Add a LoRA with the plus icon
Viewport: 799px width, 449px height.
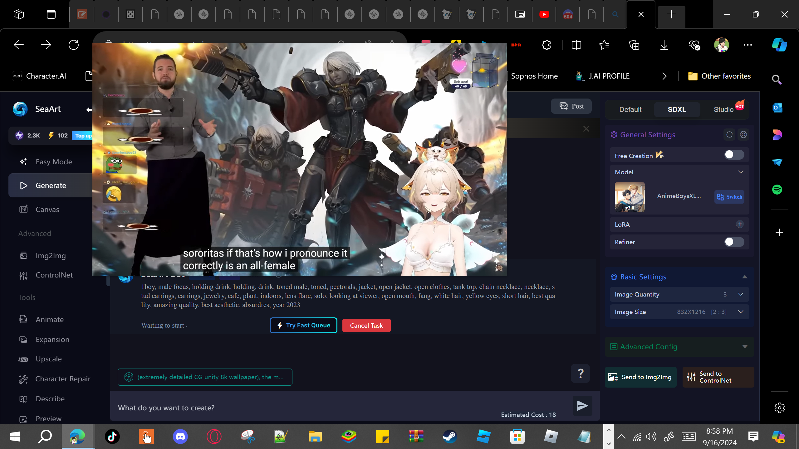pos(740,224)
